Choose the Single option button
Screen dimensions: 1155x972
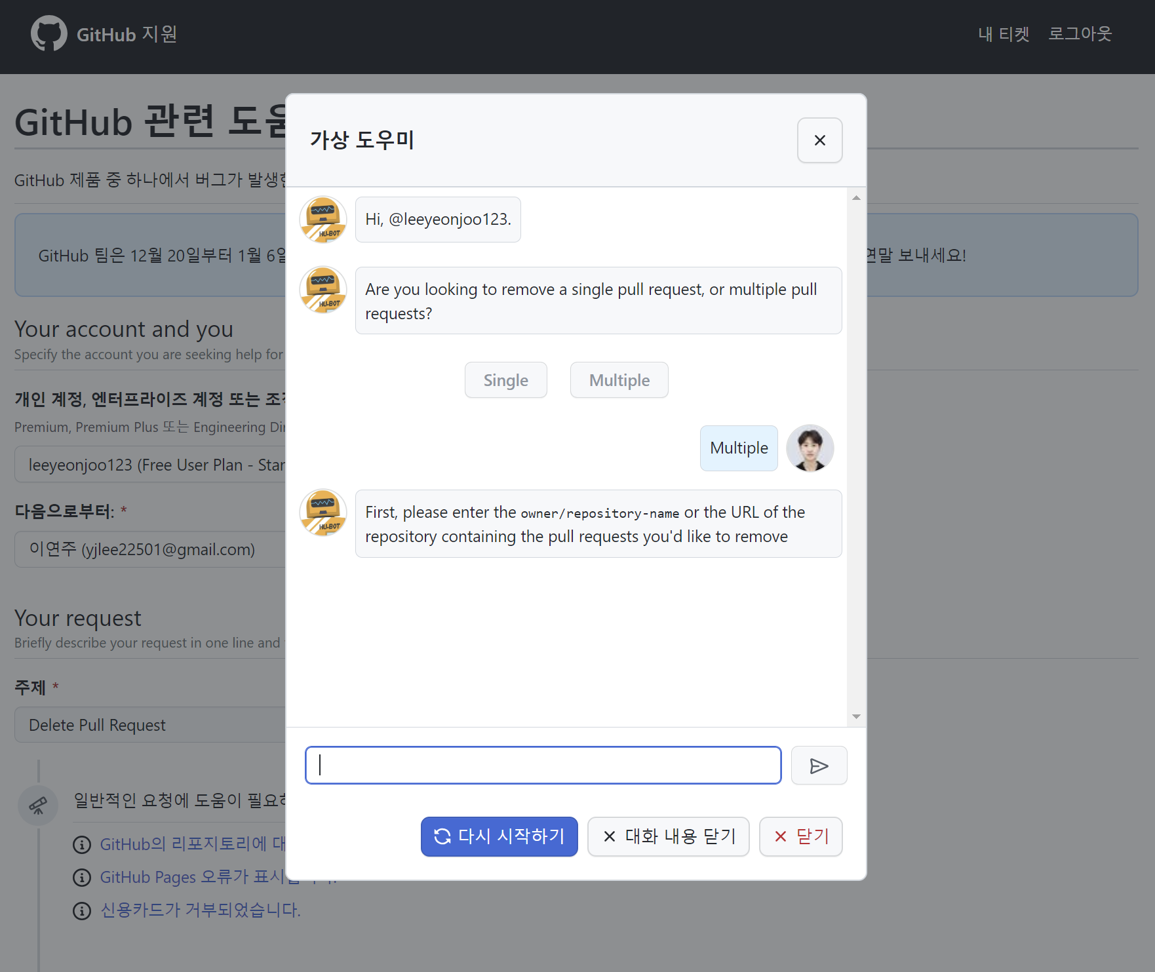tap(505, 380)
